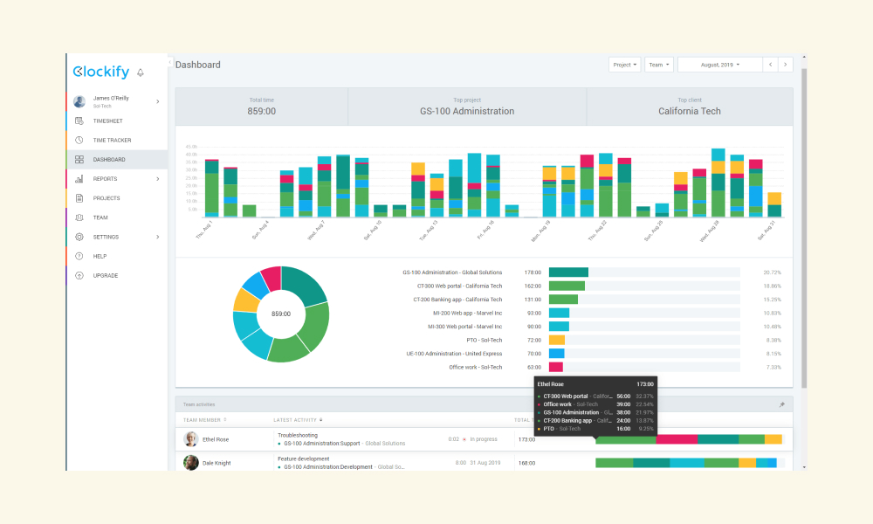873x524 pixels.
Task: Open the Project dropdown filter
Action: 625,65
